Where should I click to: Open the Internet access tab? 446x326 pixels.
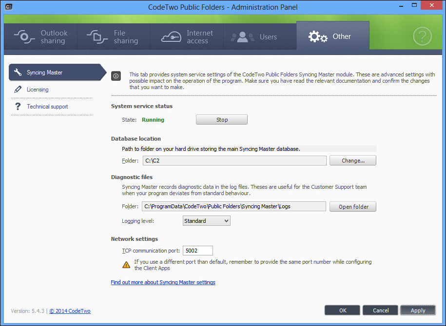[x=187, y=37]
